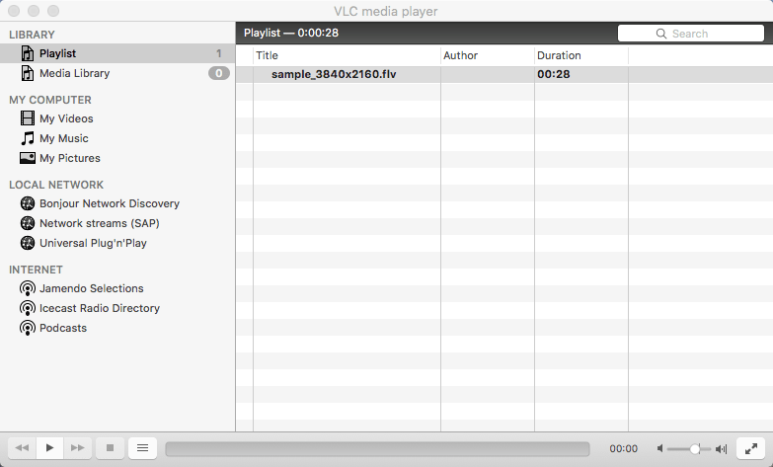Click the Jamendo podcast icon
The image size is (773, 467).
[x=28, y=288]
